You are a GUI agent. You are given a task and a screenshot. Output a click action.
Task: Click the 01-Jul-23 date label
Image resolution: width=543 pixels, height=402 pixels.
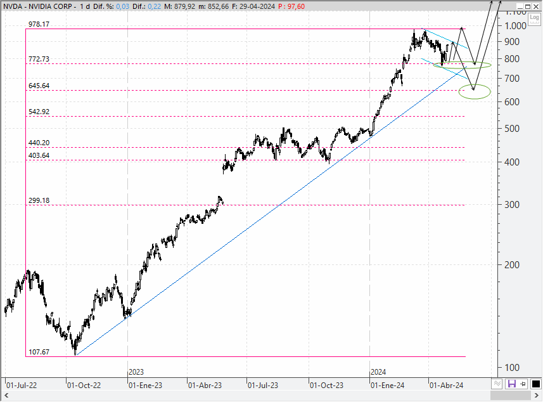(x=263, y=386)
